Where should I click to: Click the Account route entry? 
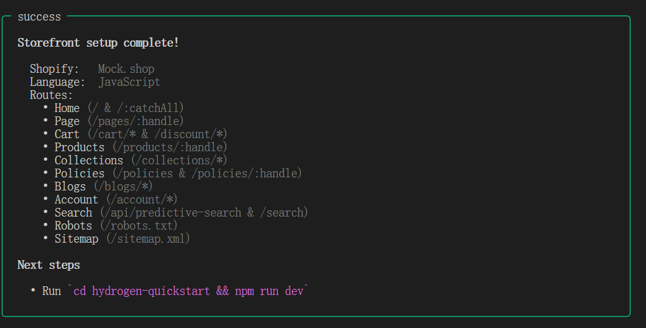point(116,200)
